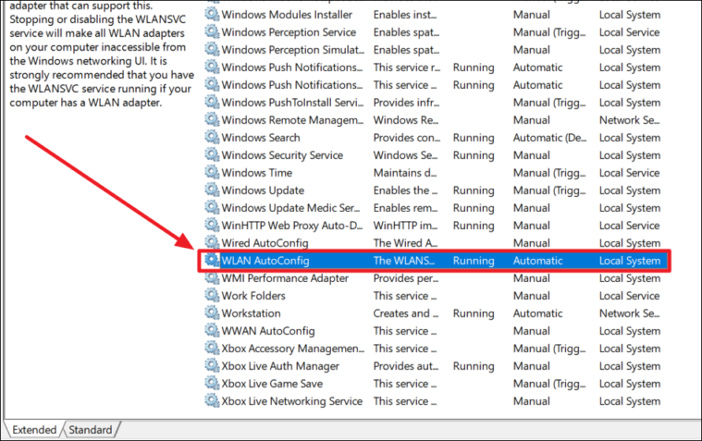
Task: Click the gear icon next to Wired AutoConfig
Action: (x=212, y=242)
